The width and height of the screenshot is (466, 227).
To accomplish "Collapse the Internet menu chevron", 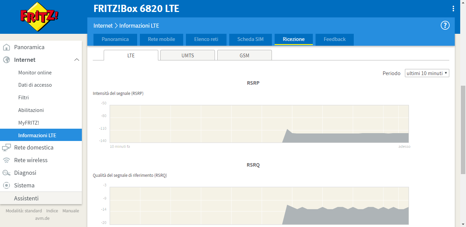I will pyautogui.click(x=76, y=60).
